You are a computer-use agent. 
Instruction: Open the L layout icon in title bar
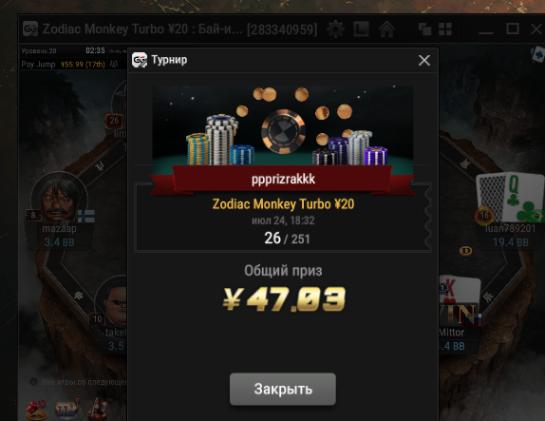pyautogui.click(x=361, y=29)
